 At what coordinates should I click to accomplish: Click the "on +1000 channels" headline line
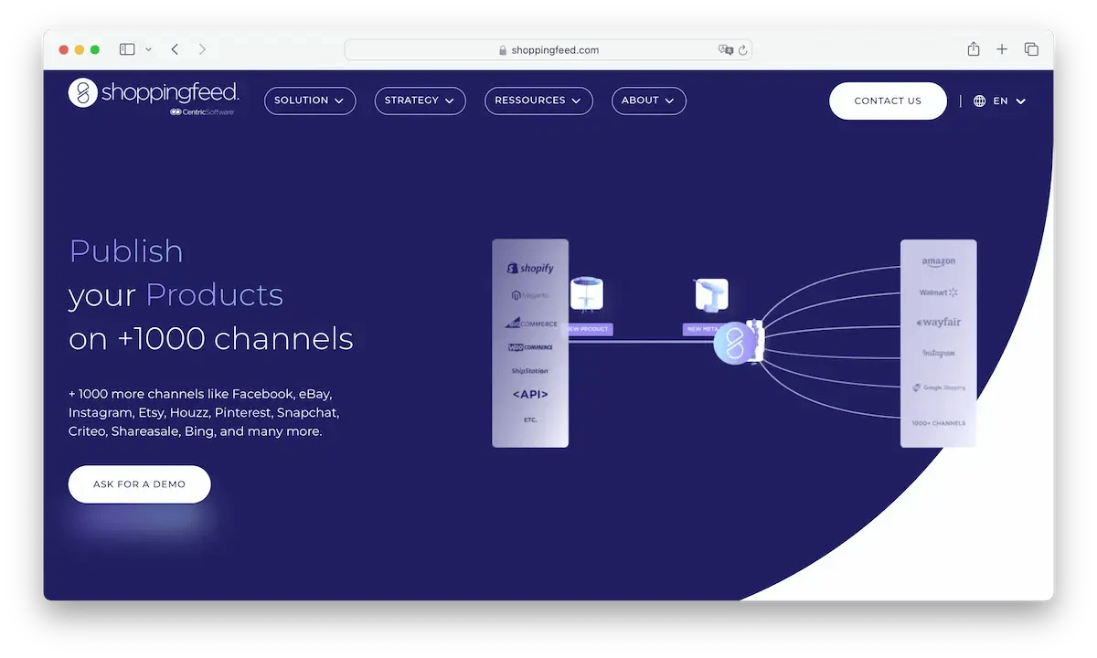[211, 339]
